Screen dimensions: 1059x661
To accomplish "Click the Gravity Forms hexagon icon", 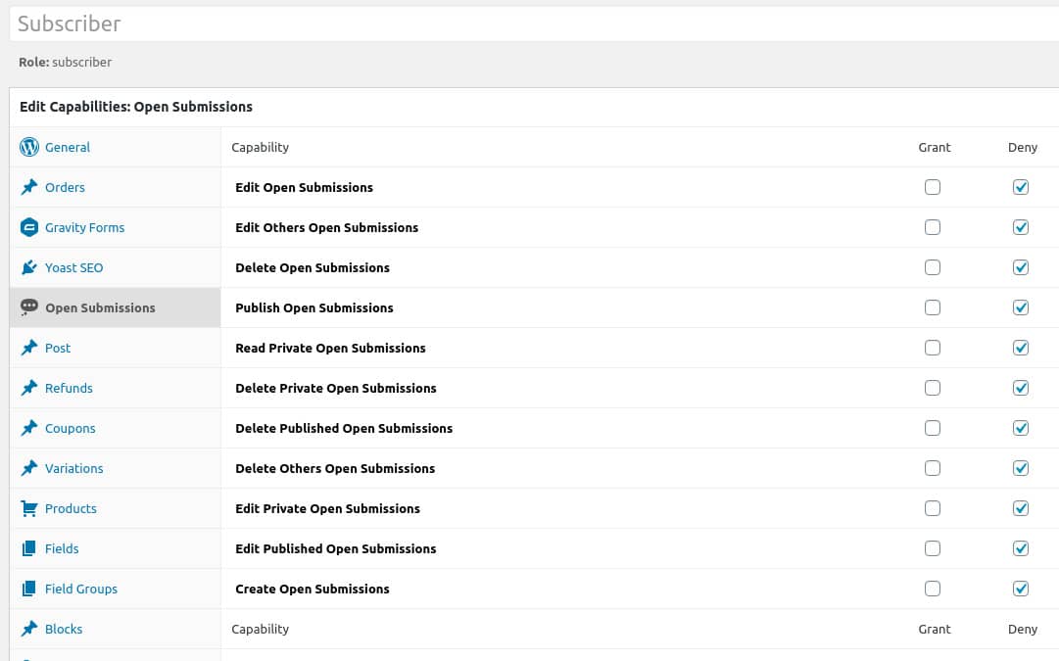I will (x=29, y=227).
